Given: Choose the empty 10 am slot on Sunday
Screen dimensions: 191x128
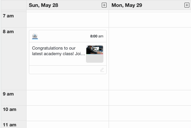Looking at the screenshot, I should coord(68,113).
